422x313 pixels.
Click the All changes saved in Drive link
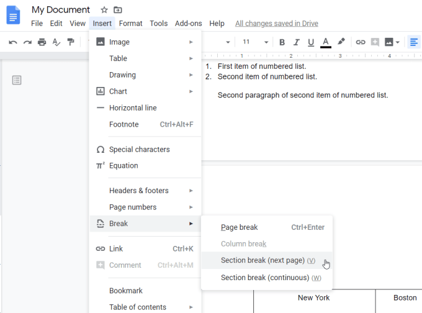tap(277, 24)
